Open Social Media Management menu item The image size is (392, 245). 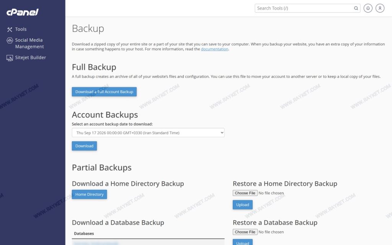click(29, 43)
